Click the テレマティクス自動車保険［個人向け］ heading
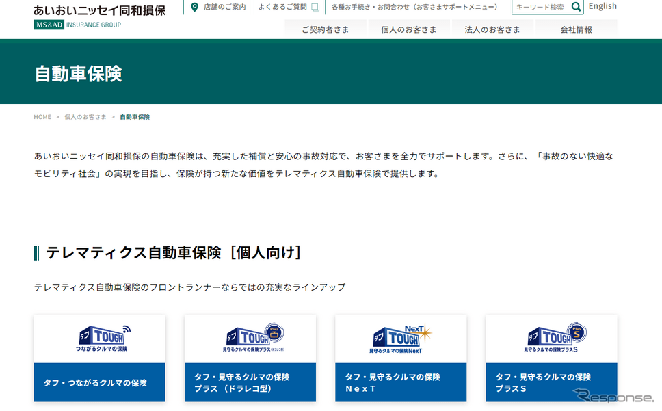This screenshot has height=411, width=662. pyautogui.click(x=173, y=253)
